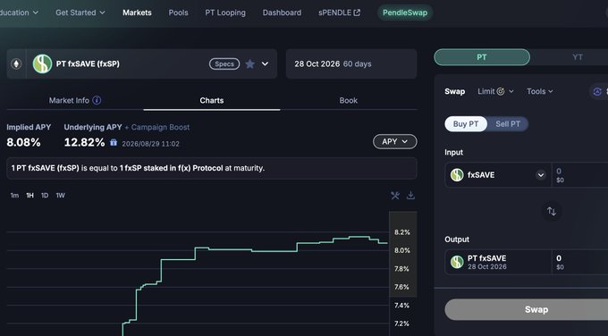Expand the Get Started menu
Screen dimensions: 608x336
pyautogui.click(x=80, y=13)
